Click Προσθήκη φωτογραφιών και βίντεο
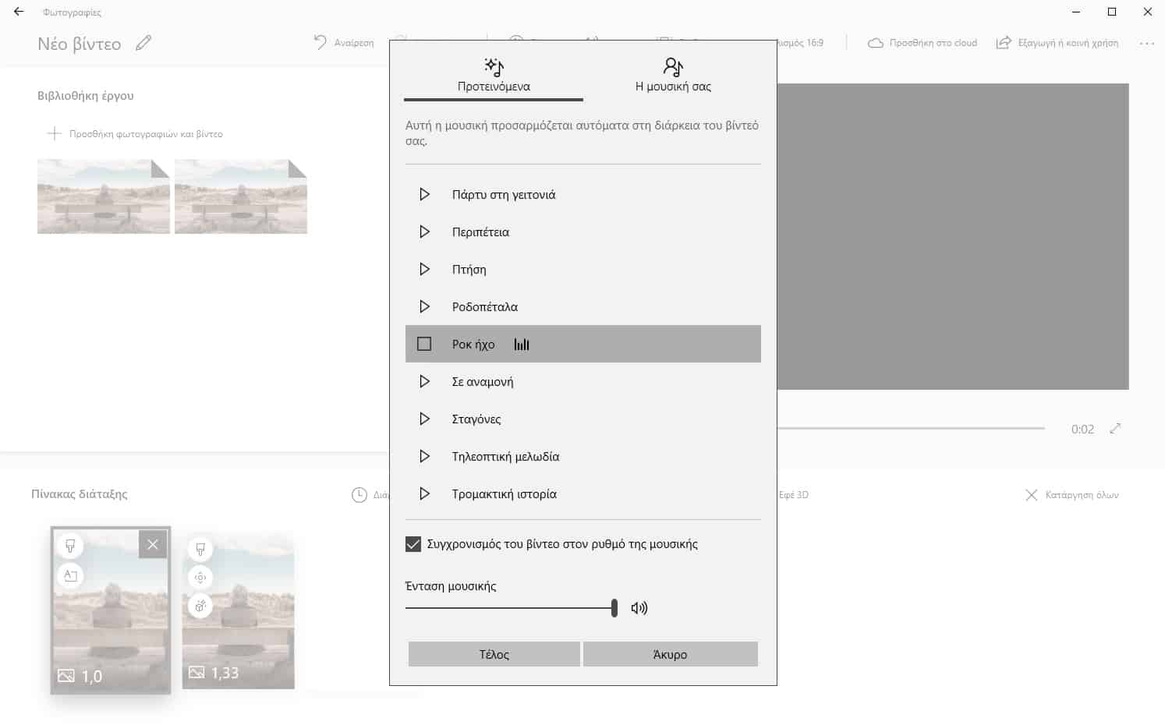This screenshot has width=1165, height=725. point(136,134)
